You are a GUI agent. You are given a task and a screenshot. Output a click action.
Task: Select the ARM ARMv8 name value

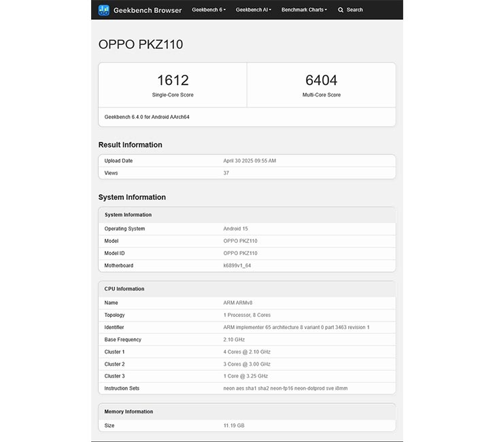coord(238,303)
